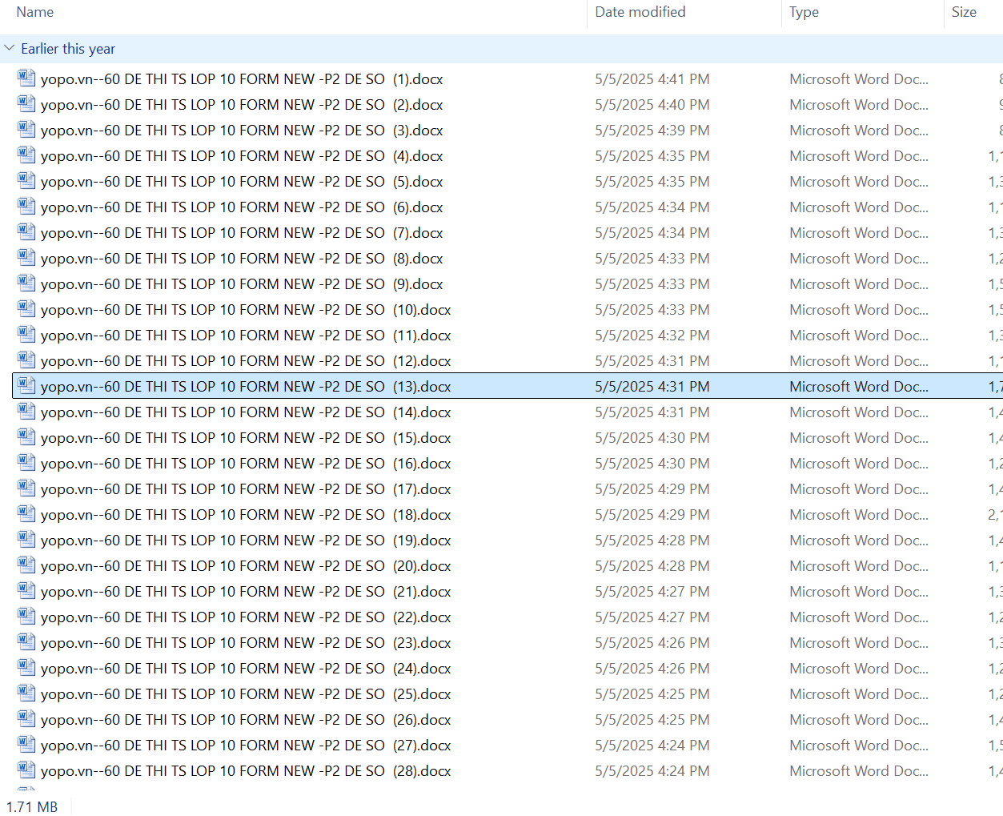The height and width of the screenshot is (816, 1003).
Task: Sort files by Type column header
Action: point(804,12)
